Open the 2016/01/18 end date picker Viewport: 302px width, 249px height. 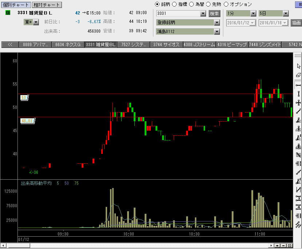[286, 23]
